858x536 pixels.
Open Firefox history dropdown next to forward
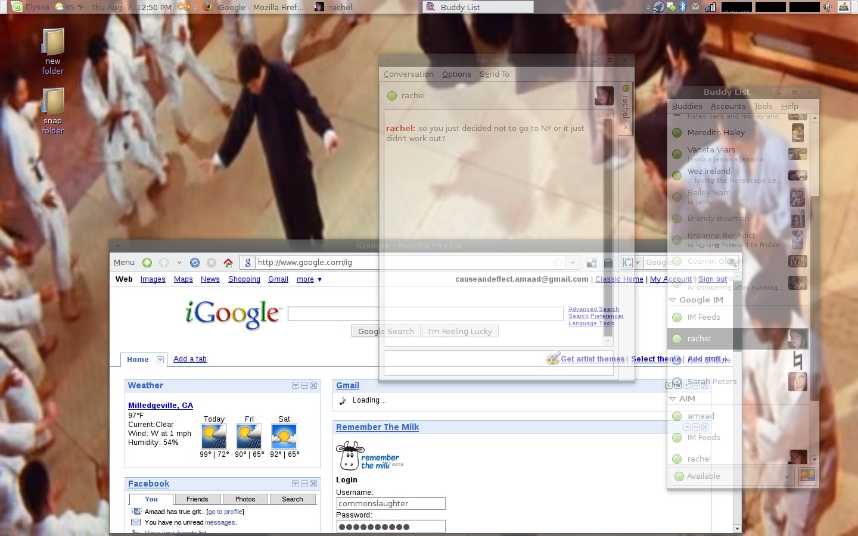tap(179, 263)
